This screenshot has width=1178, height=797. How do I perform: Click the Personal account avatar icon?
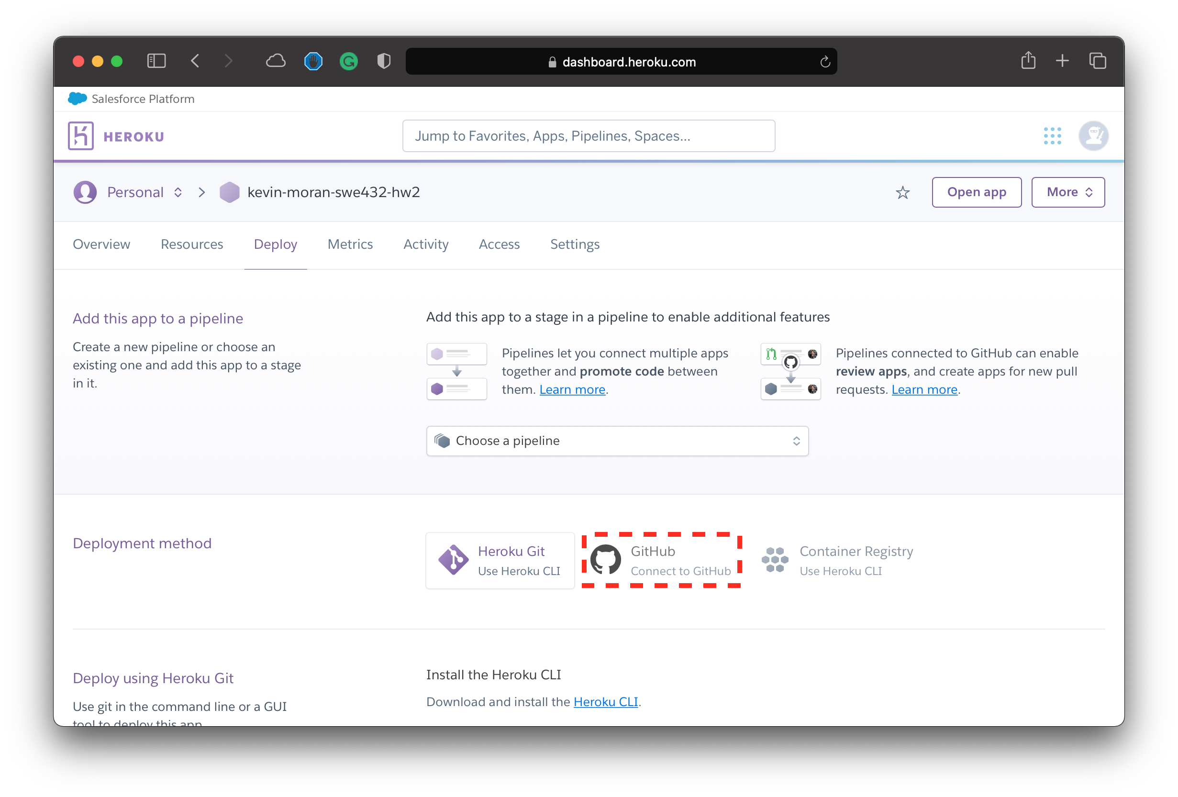tap(86, 192)
